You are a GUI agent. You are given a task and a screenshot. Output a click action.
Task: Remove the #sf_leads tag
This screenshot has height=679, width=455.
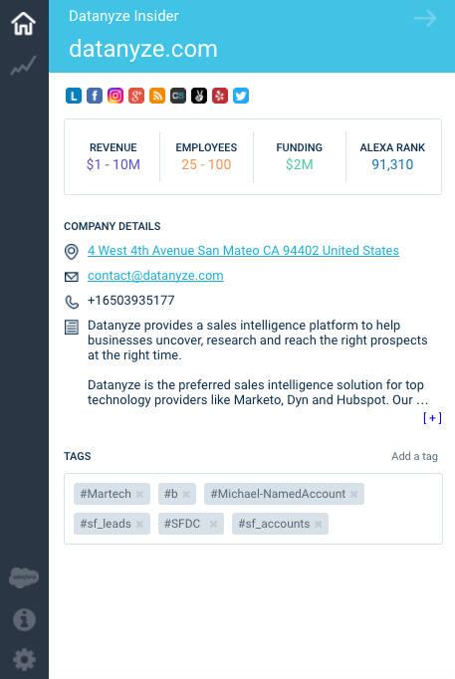pos(139,524)
